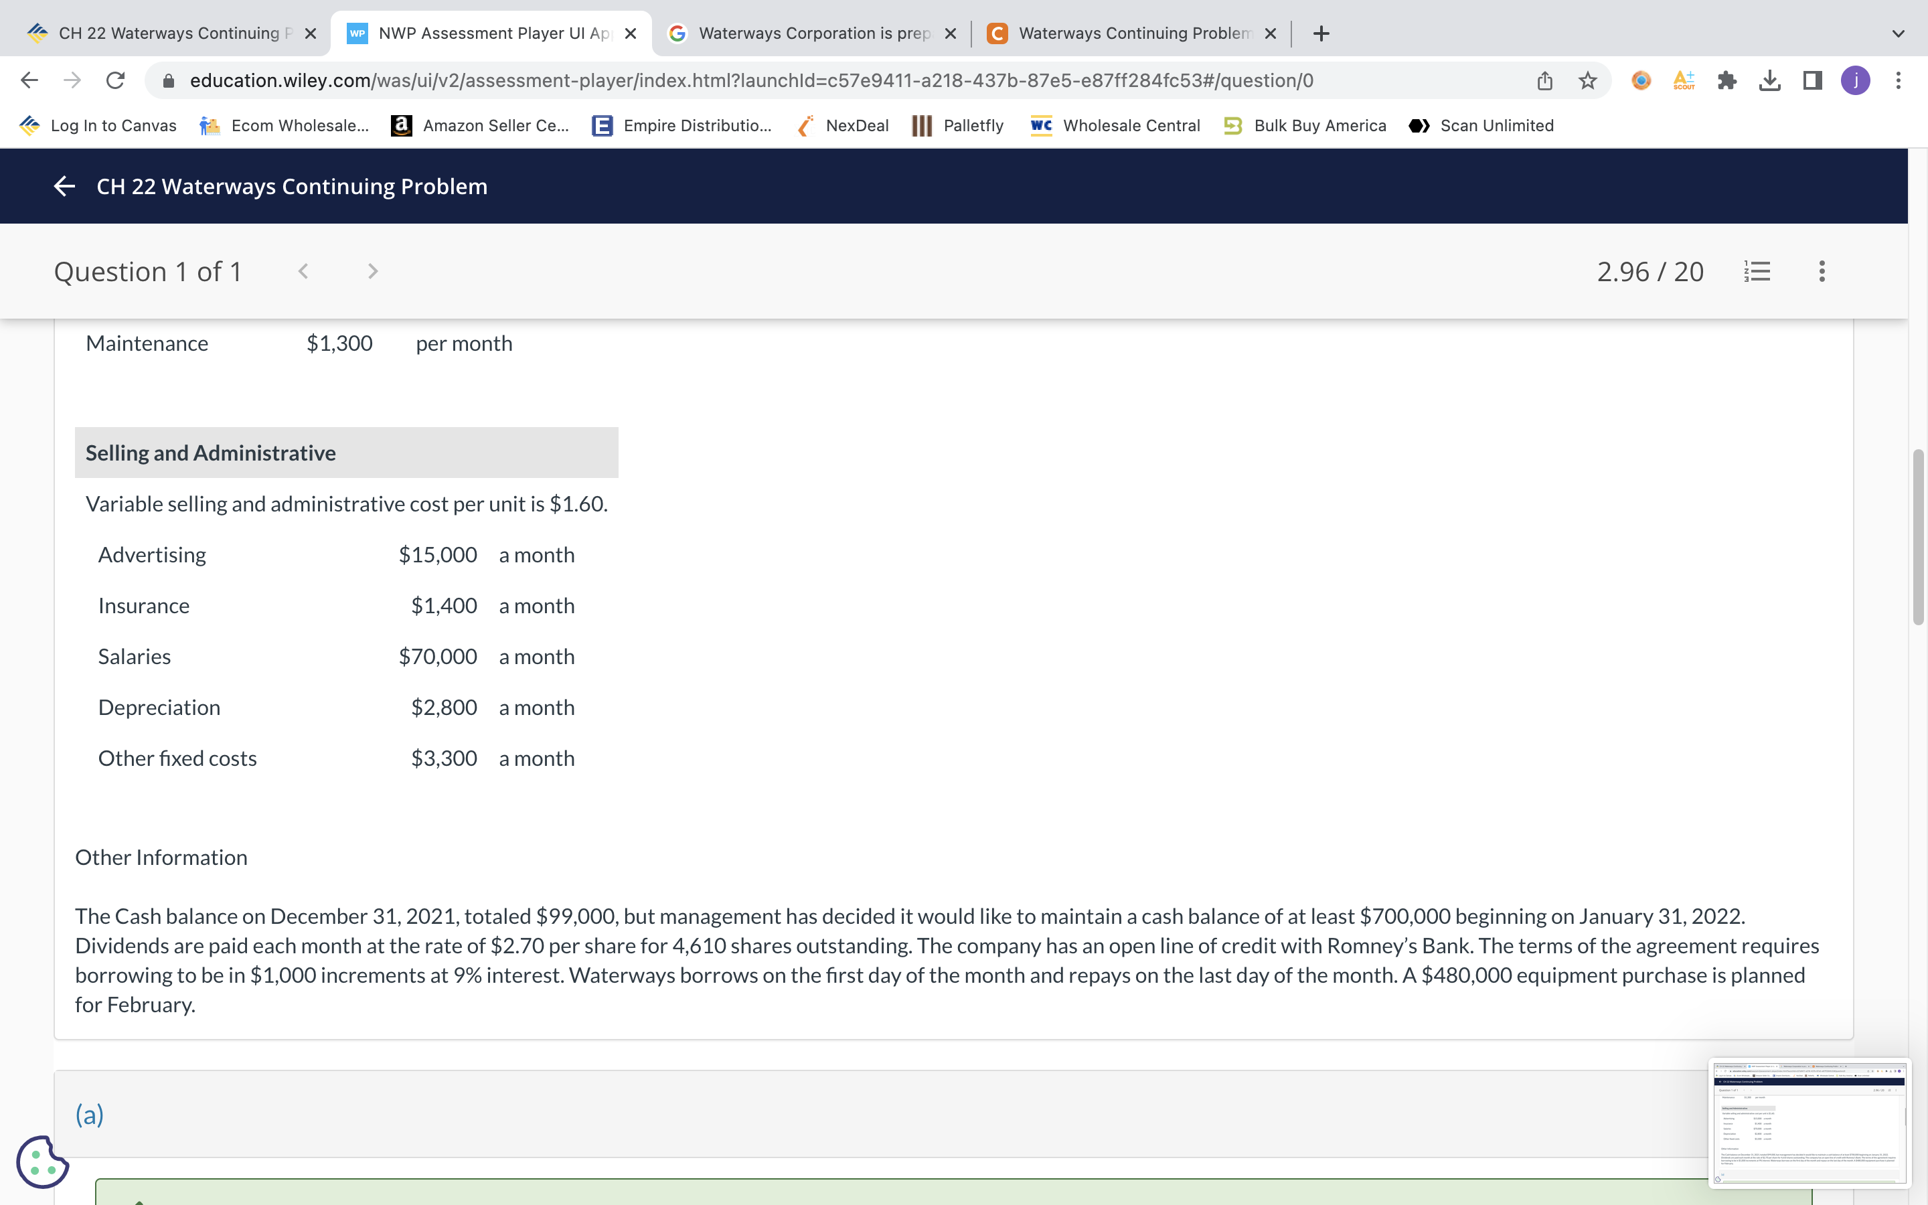Open Chrome downloads icon

(x=1770, y=80)
